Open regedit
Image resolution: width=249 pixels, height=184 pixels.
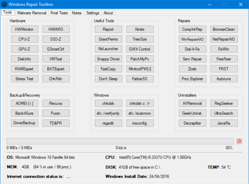109,123
